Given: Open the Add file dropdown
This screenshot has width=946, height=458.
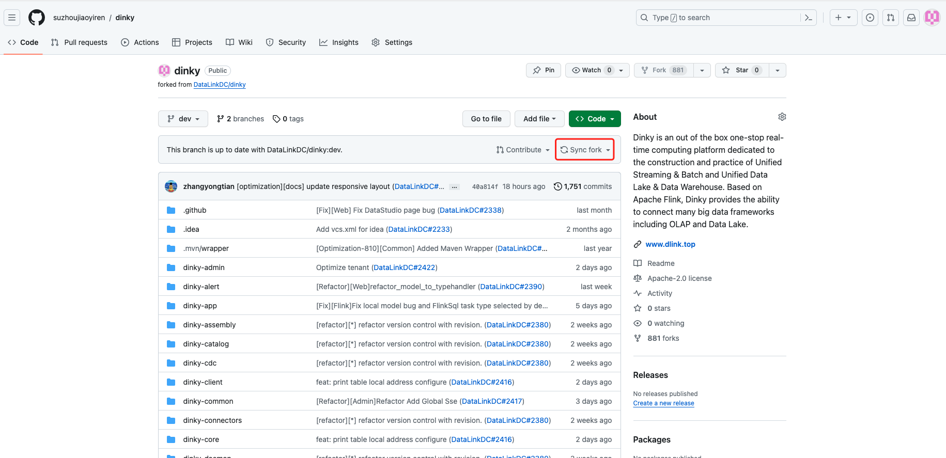Looking at the screenshot, I should pos(539,119).
